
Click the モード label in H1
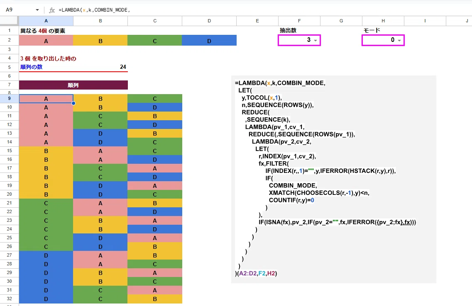(372, 30)
